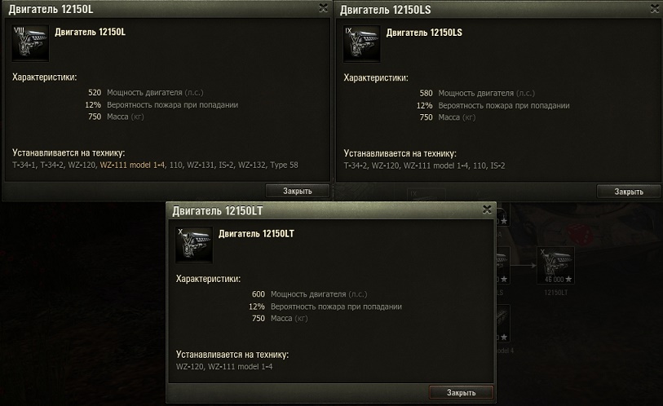Screen dimensions: 663x406
Task: Select the 12150LT module costing 46 000 in research tree
Action: coord(555,266)
